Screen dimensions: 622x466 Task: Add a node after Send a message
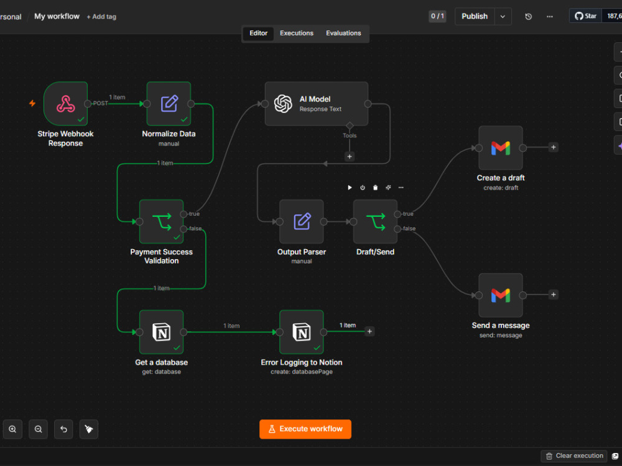[x=554, y=295]
